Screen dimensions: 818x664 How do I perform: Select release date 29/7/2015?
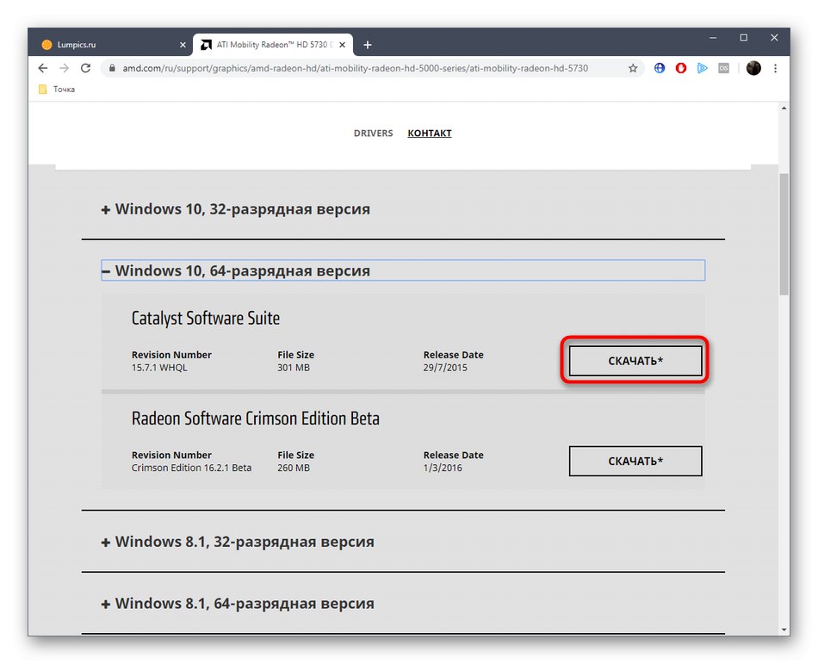point(445,368)
